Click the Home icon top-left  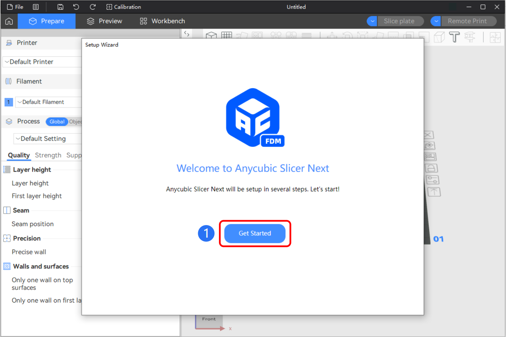[9, 21]
